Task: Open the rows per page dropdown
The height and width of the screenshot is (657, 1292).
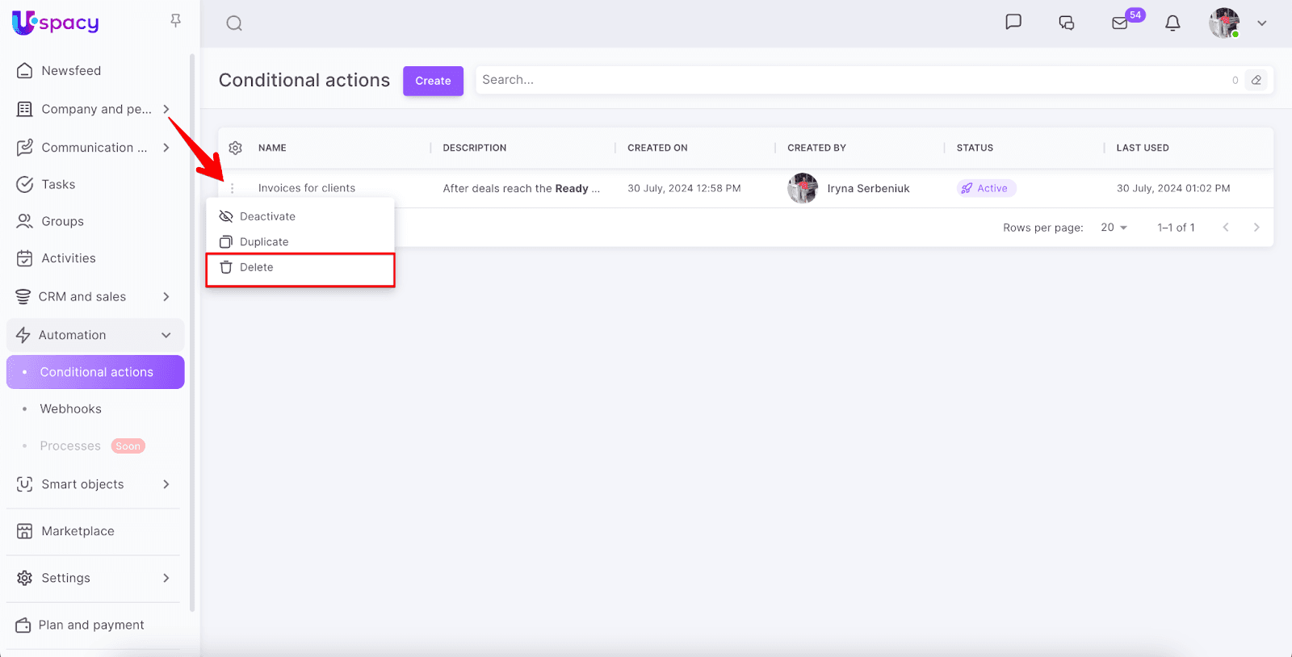Action: (x=1114, y=228)
